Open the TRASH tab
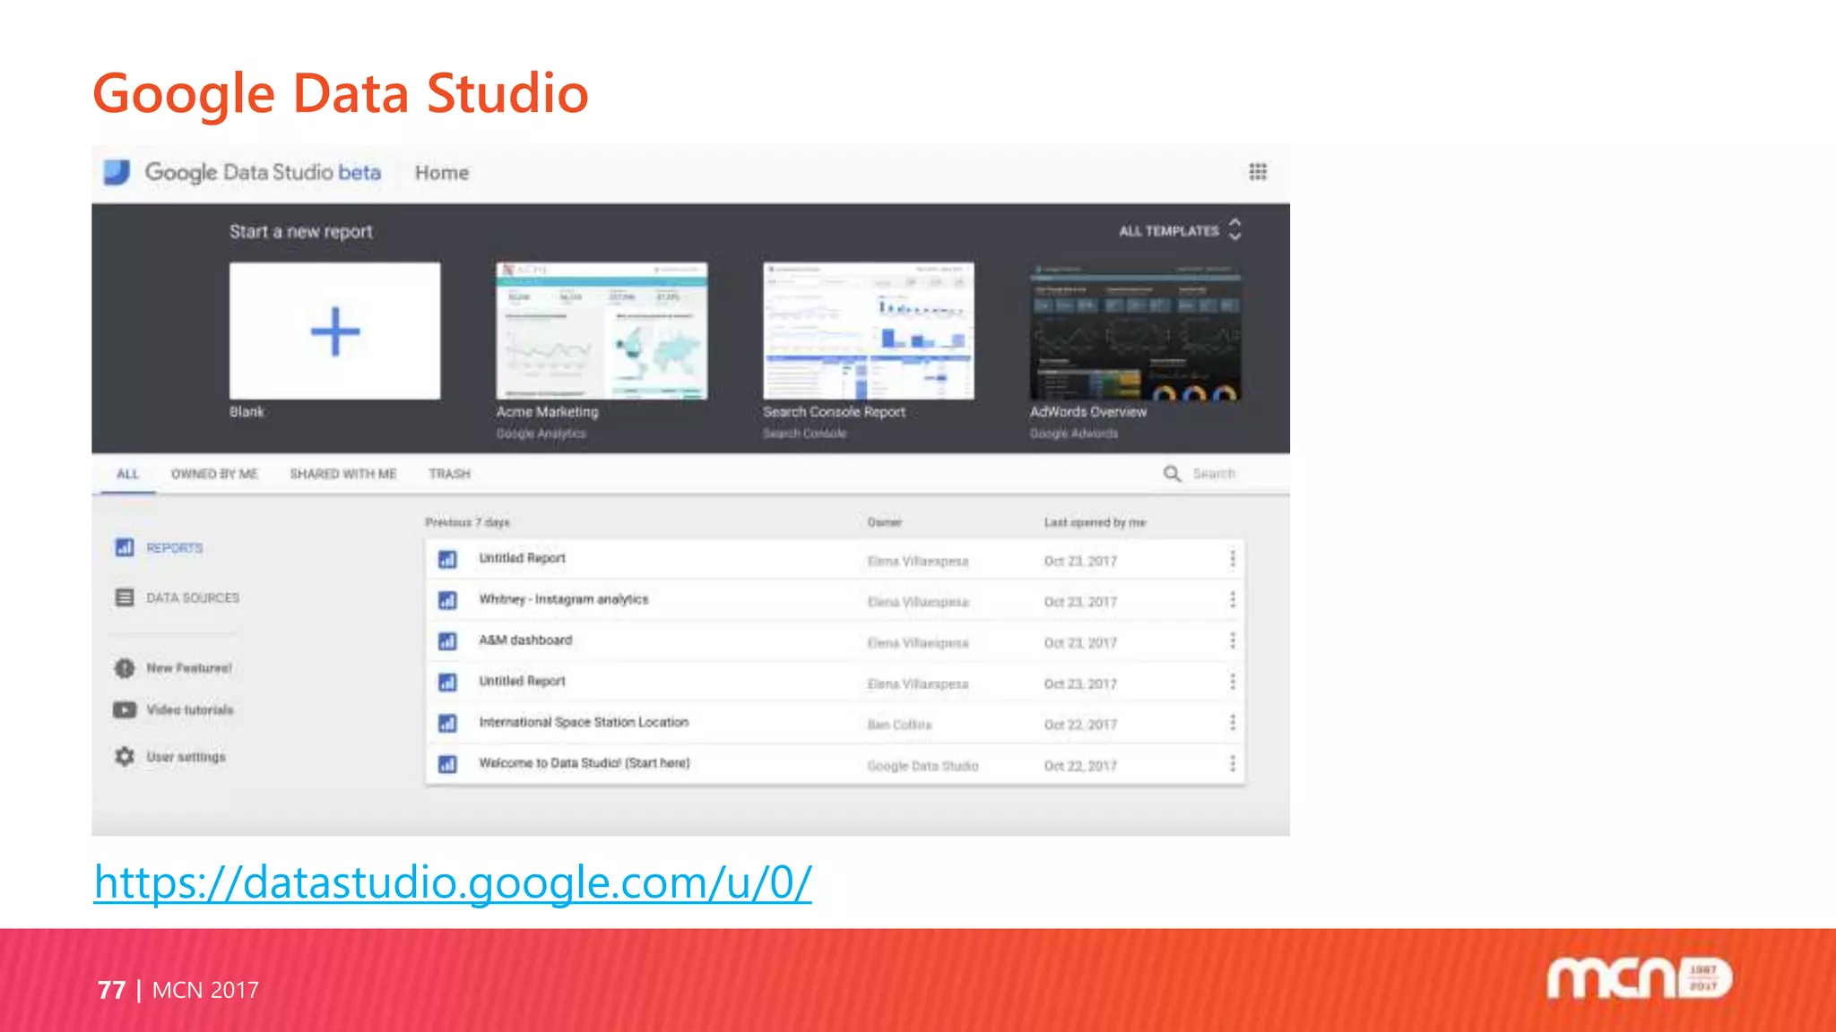The height and width of the screenshot is (1032, 1836). pos(449,474)
